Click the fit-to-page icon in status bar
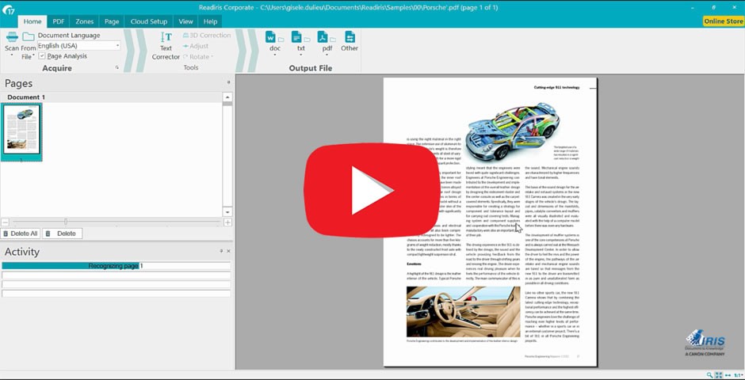Viewport: 745px width, 380px height. pyautogui.click(x=718, y=375)
